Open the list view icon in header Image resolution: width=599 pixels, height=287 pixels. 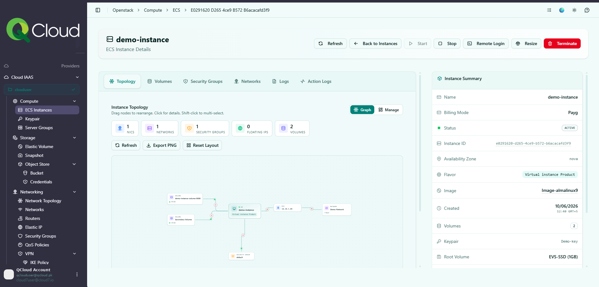pos(549,10)
